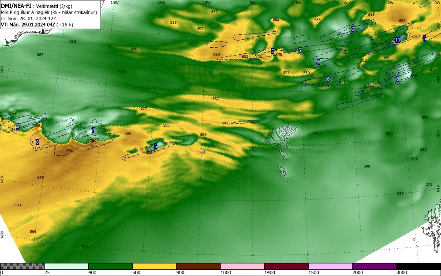Click the 582 CAPE value

(276, 19)
